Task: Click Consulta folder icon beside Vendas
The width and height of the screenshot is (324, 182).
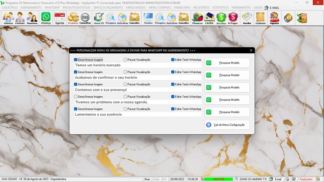Action: pos(134,18)
